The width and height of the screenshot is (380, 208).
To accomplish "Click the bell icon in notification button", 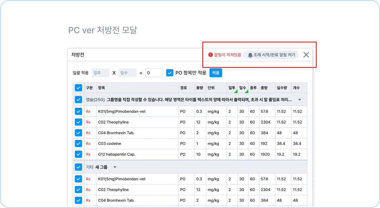I will tap(250, 55).
